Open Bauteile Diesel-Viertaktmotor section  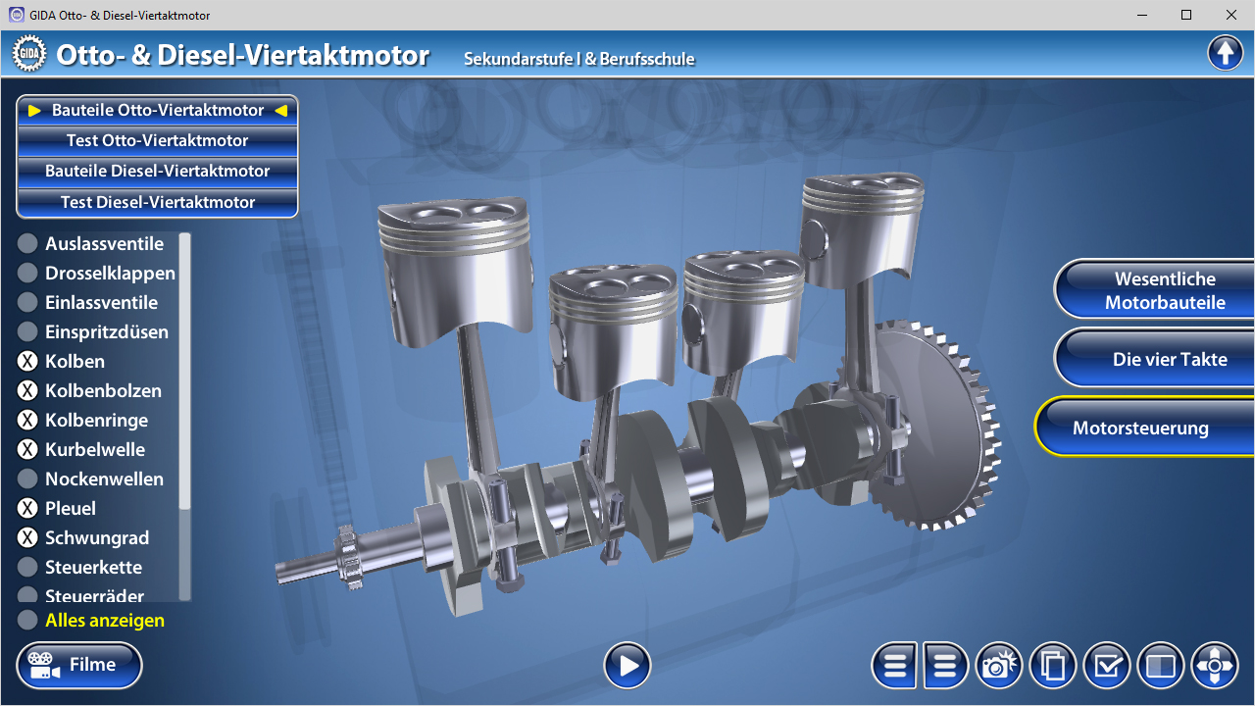point(157,171)
